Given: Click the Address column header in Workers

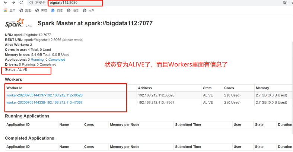Looking at the screenshot, I should point(145,88).
